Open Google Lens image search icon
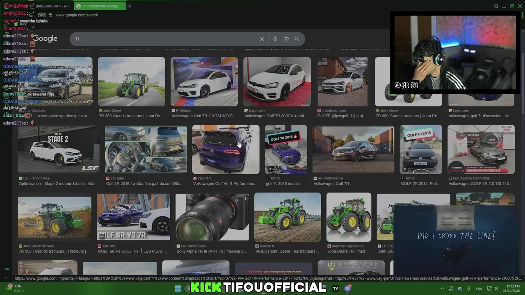Viewport: 525px width, 295px height. tap(286, 39)
